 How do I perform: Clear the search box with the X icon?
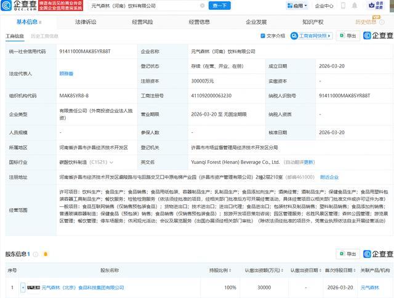tap(202, 6)
